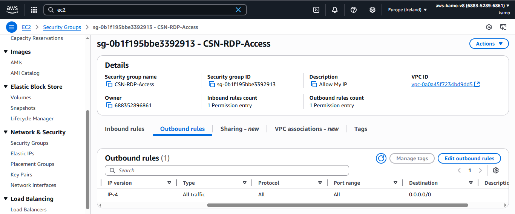This screenshot has height=214, width=515.
Task: Click Edit outbound rules button
Action: point(469,158)
